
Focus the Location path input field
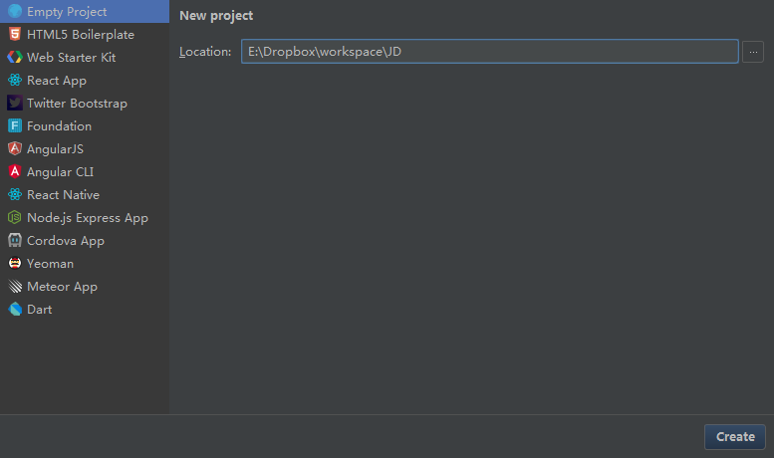tap(490, 52)
